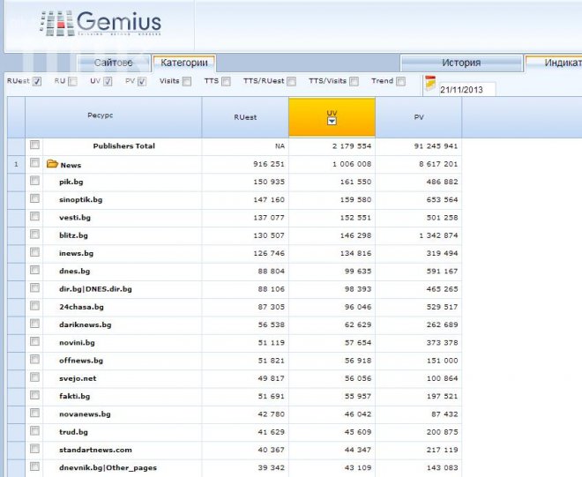
Task: Click the Gemius logo
Action: 101,24
